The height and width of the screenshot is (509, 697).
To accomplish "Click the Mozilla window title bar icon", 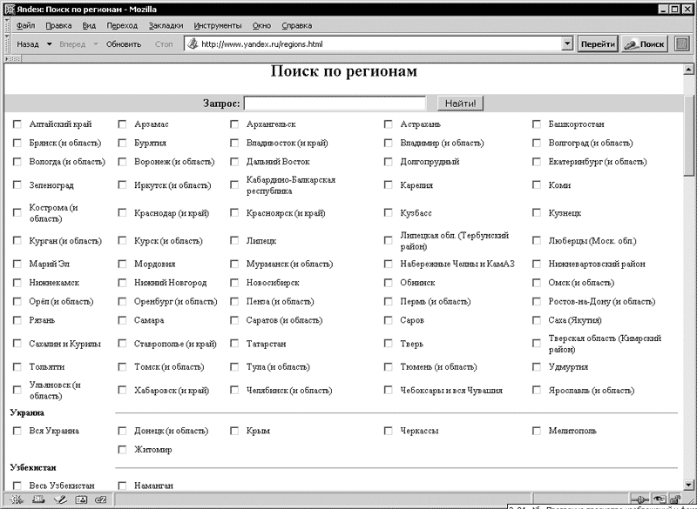I will [10, 10].
